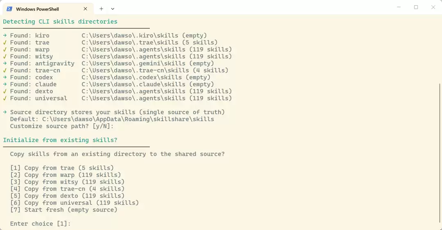The height and width of the screenshot is (230, 442).
Task: Close the Windows PowerShell tab
Action: [85, 9]
